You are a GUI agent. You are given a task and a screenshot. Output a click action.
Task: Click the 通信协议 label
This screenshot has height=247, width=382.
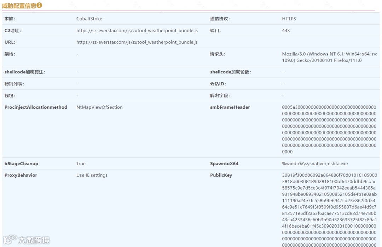point(220,19)
